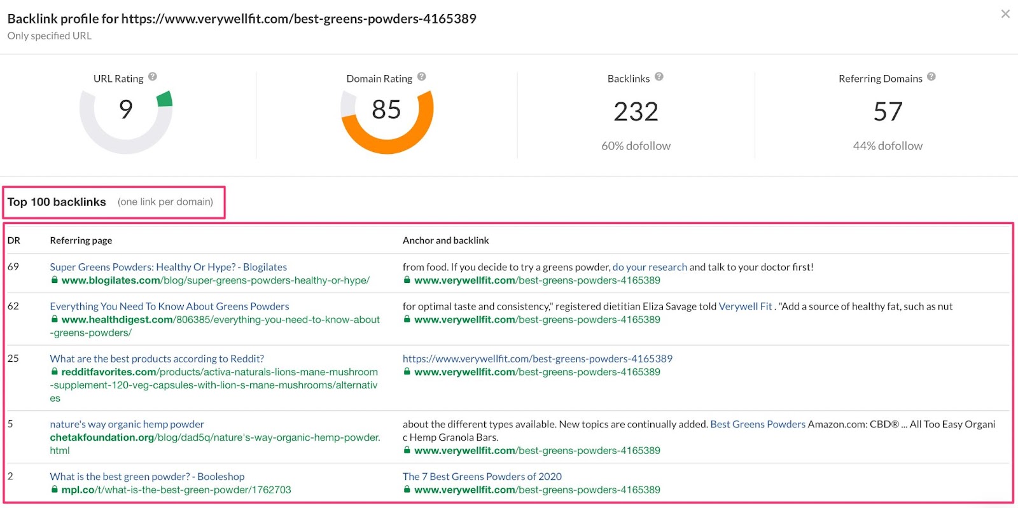Image resolution: width=1018 pixels, height=508 pixels.
Task: Follow 'The 7 Best Greens Powders of 2020' anchor
Action: pos(482,476)
